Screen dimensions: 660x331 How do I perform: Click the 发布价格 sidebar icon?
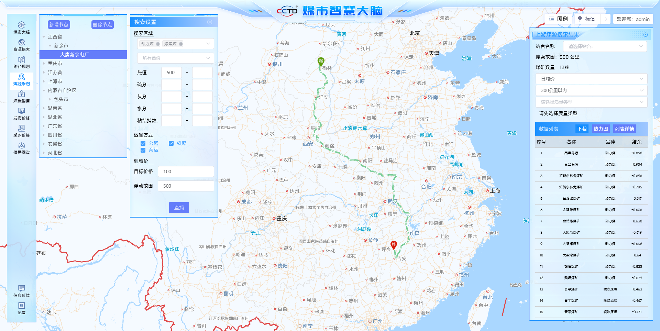[21, 113]
